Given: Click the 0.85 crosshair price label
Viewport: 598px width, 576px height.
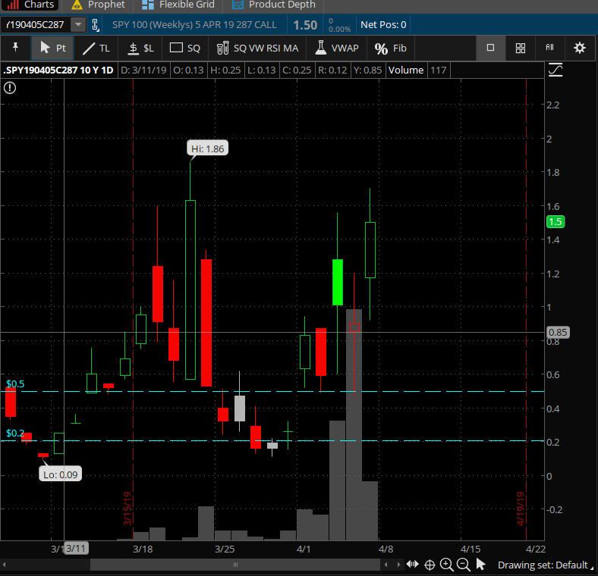Looking at the screenshot, I should pos(558,332).
